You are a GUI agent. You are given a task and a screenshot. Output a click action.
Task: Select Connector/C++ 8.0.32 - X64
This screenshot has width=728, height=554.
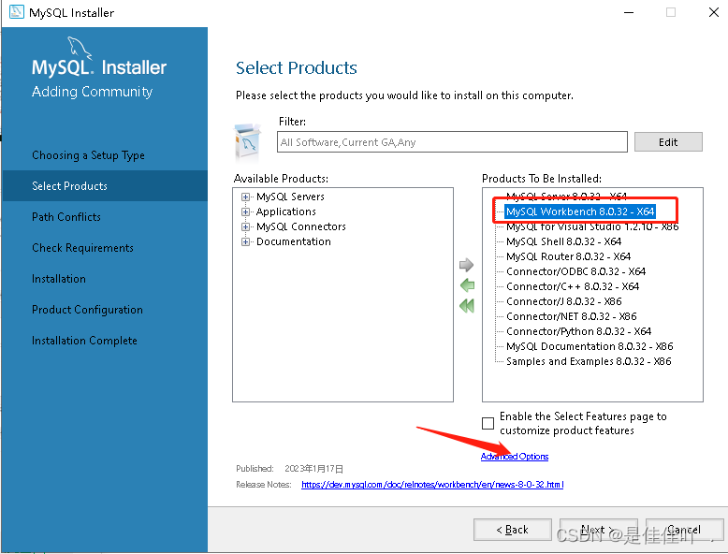click(x=573, y=286)
